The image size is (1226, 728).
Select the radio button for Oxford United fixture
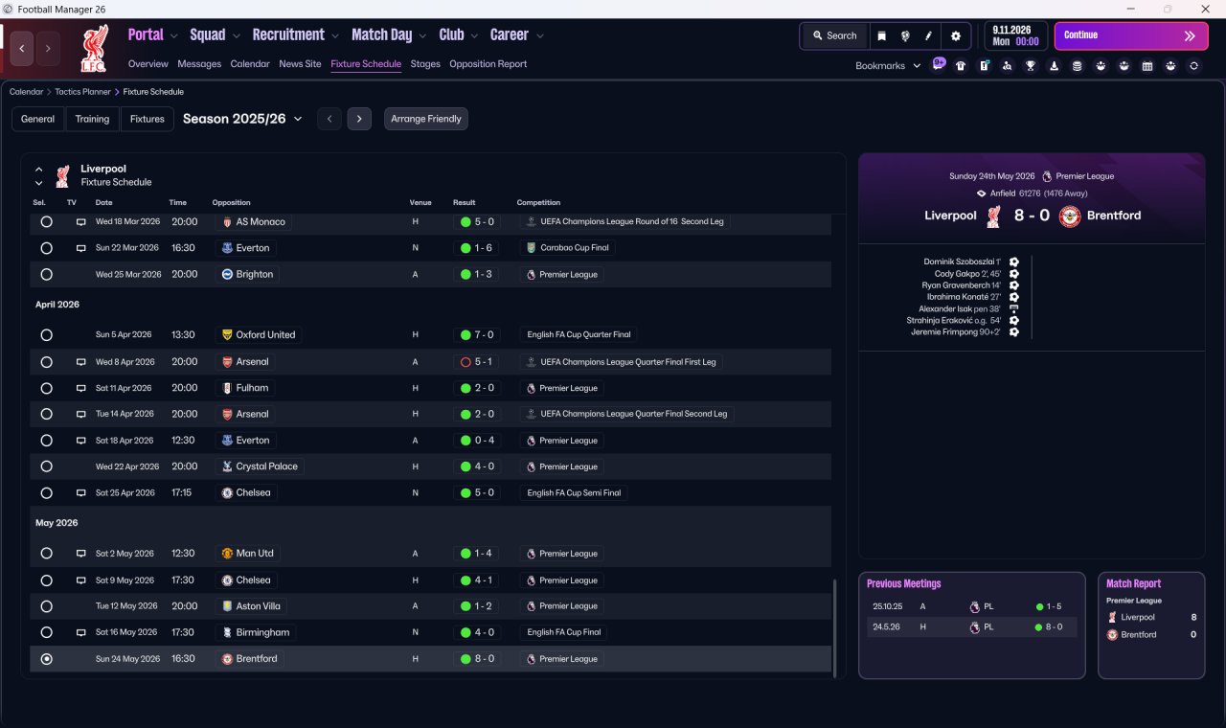coord(46,335)
